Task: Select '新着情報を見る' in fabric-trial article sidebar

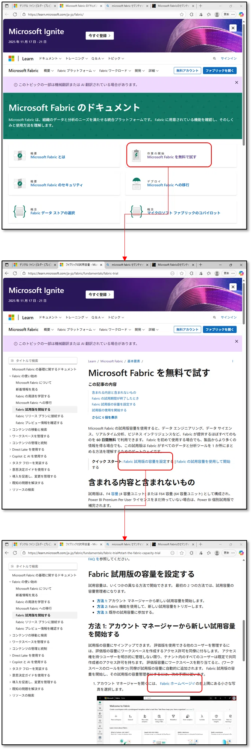Action: pyautogui.click(x=27, y=389)
